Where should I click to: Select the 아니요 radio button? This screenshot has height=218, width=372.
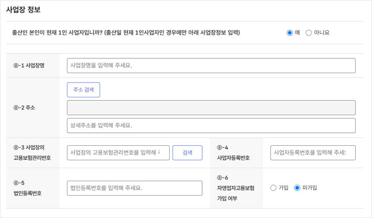click(x=308, y=33)
